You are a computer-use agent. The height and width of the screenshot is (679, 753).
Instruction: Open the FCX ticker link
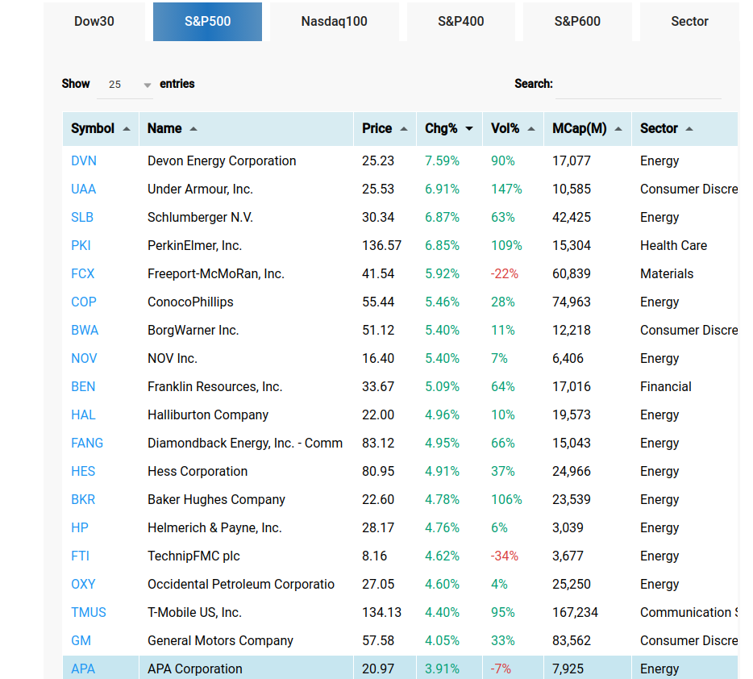point(82,273)
